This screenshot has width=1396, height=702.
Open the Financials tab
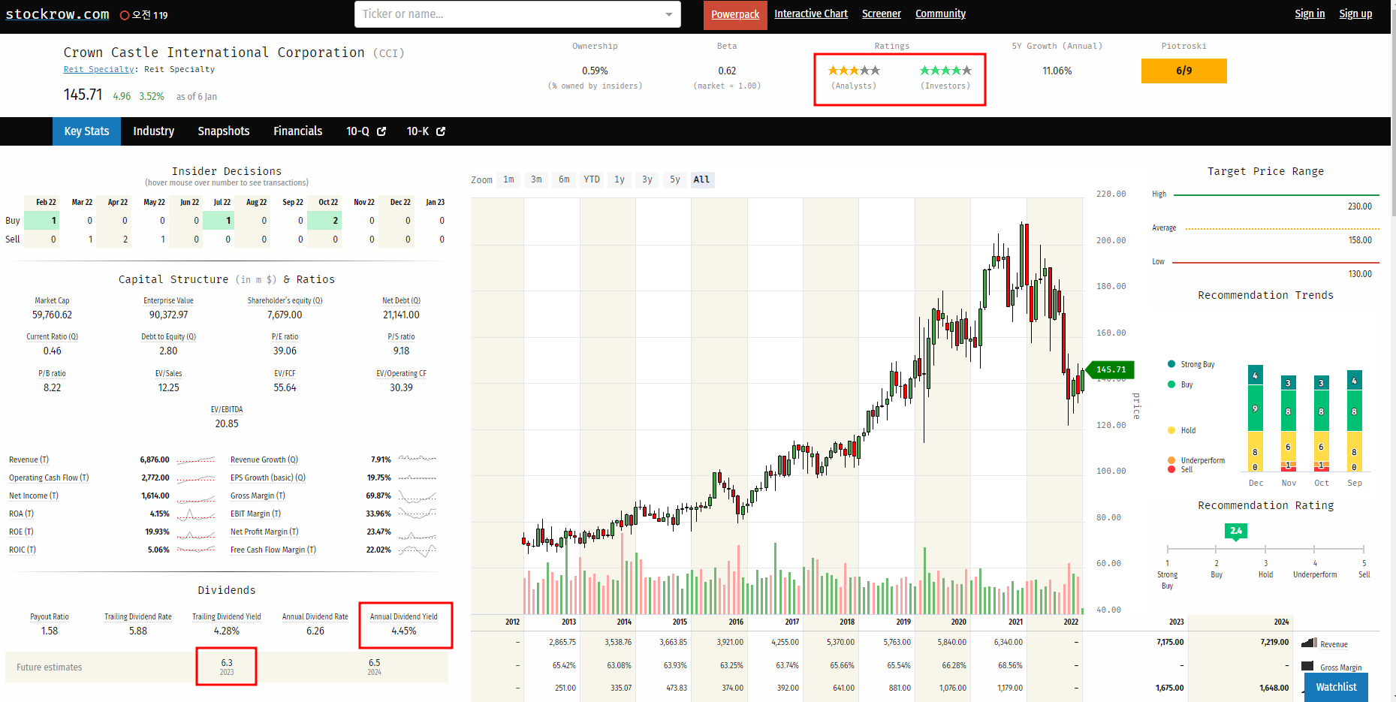coord(298,131)
